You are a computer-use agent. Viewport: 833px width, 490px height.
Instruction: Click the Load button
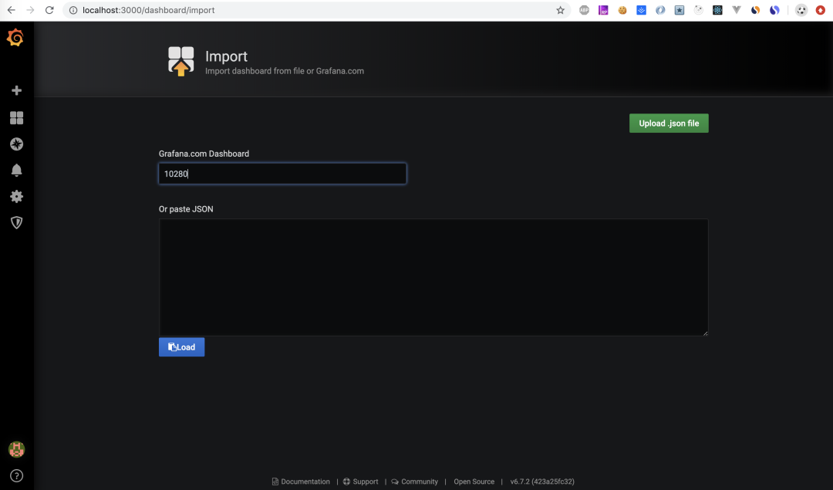[x=182, y=347]
